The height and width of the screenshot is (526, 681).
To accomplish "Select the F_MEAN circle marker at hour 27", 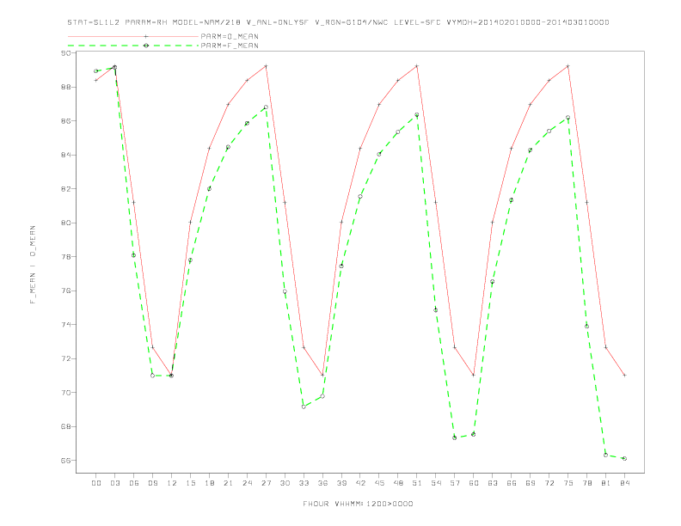I will coord(266,107).
